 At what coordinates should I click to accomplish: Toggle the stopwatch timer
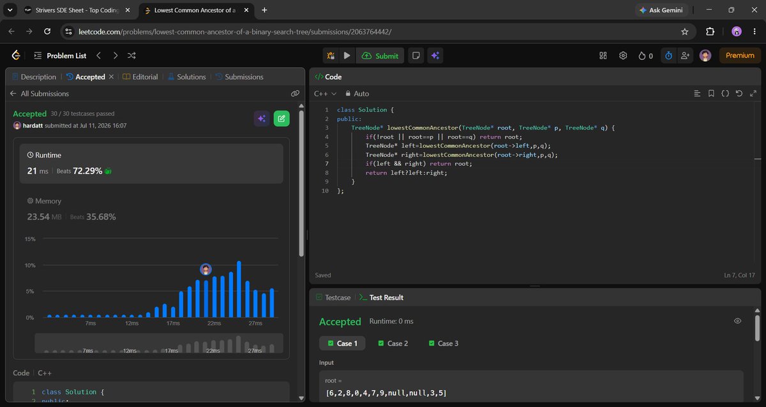668,56
